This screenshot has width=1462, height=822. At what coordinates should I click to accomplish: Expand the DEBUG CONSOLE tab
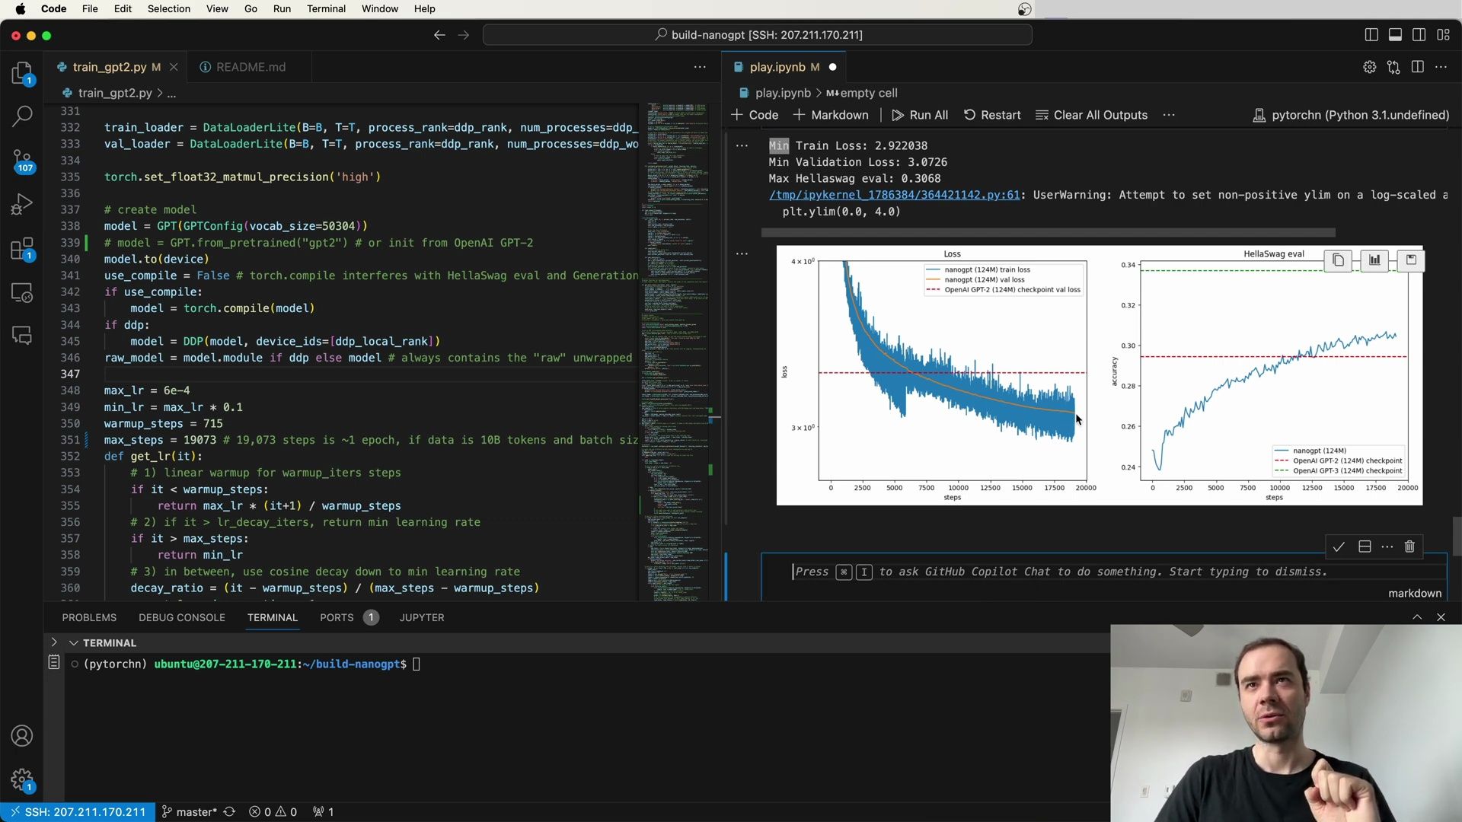tap(182, 617)
